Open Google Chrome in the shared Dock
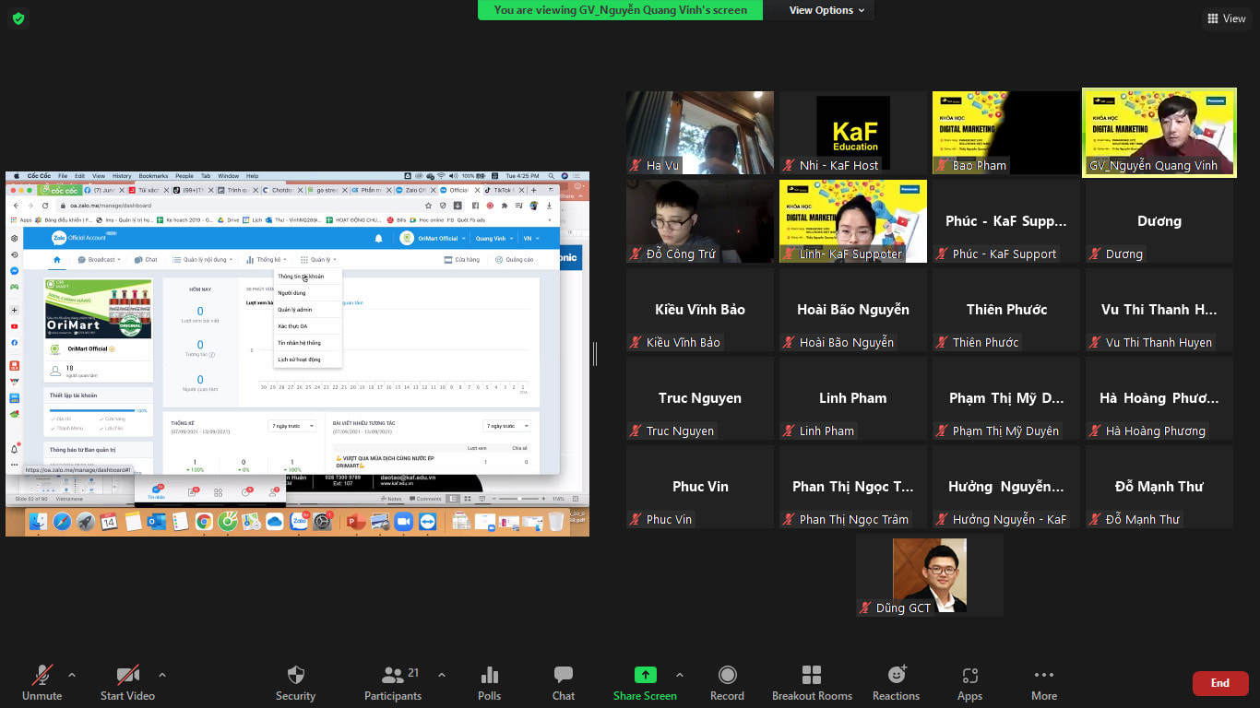Screen dimensions: 1260x708 [x=204, y=522]
